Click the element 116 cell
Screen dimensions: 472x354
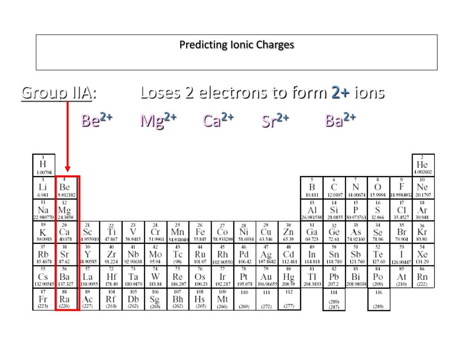click(x=379, y=299)
